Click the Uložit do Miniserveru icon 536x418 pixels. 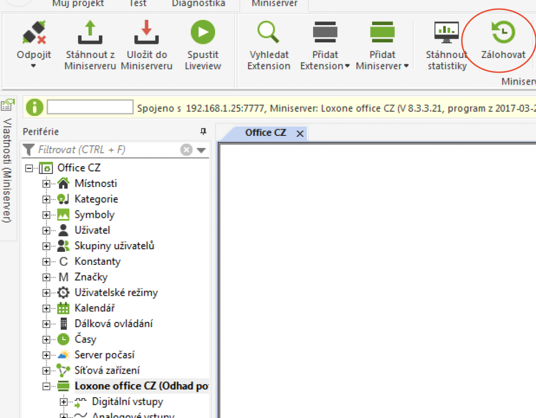pyautogui.click(x=146, y=31)
